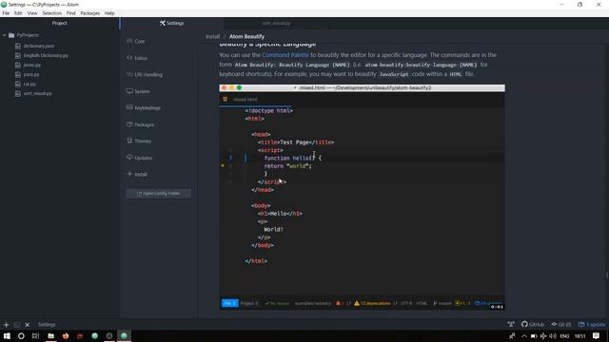Switch to active Atom taskbar icon
This screenshot has width=609, height=342.
point(124,335)
